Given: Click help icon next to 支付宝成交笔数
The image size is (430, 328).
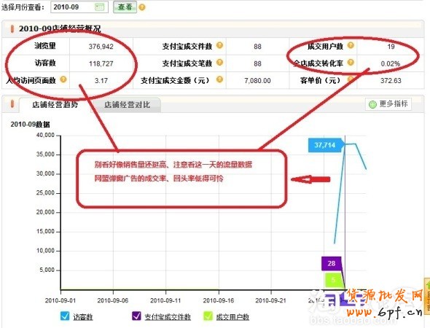Looking at the screenshot, I should [219, 63].
